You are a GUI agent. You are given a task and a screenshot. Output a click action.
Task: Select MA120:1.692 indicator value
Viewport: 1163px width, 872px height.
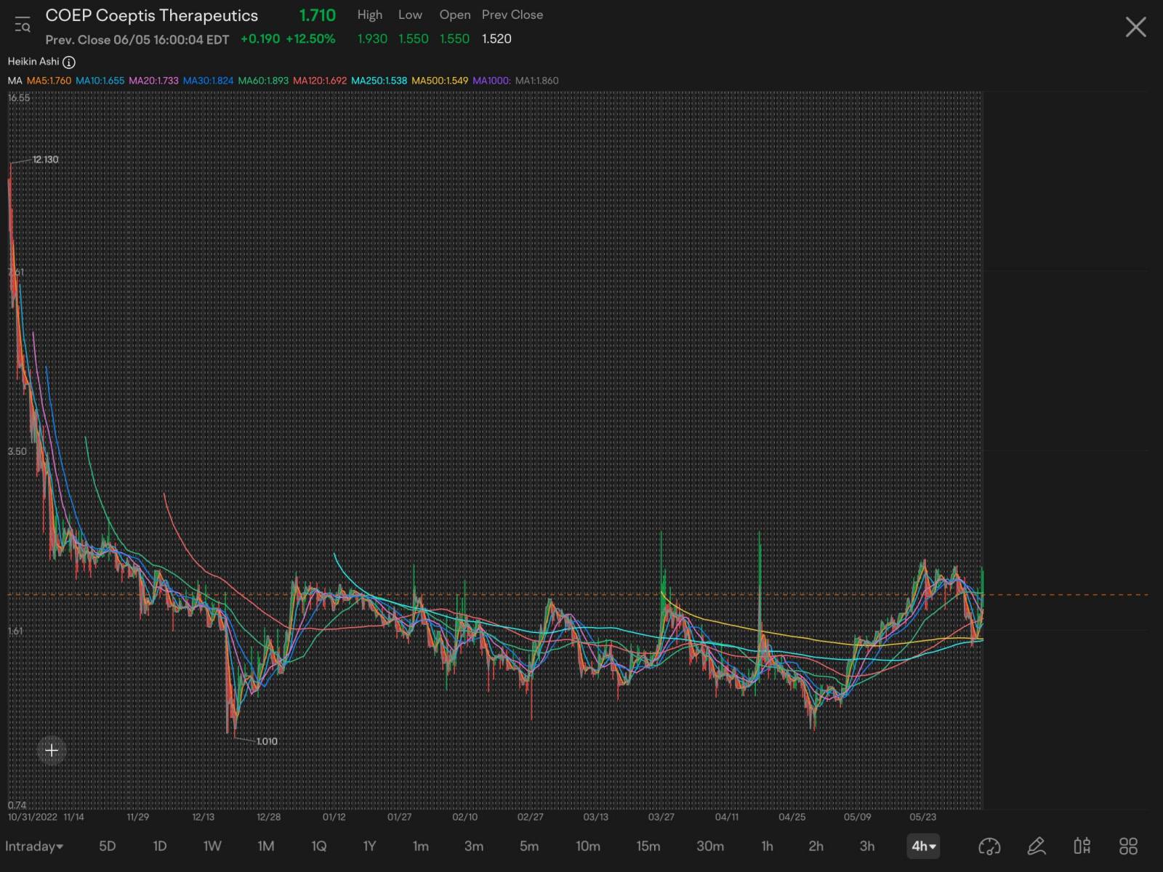click(x=320, y=81)
